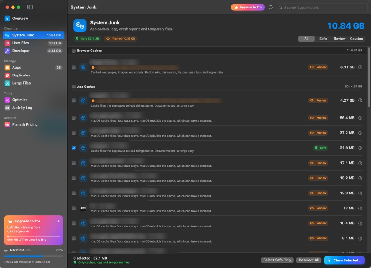Screen dimensions: 371x268
Task: Click the refresh scan icon
Action: pos(271,7)
